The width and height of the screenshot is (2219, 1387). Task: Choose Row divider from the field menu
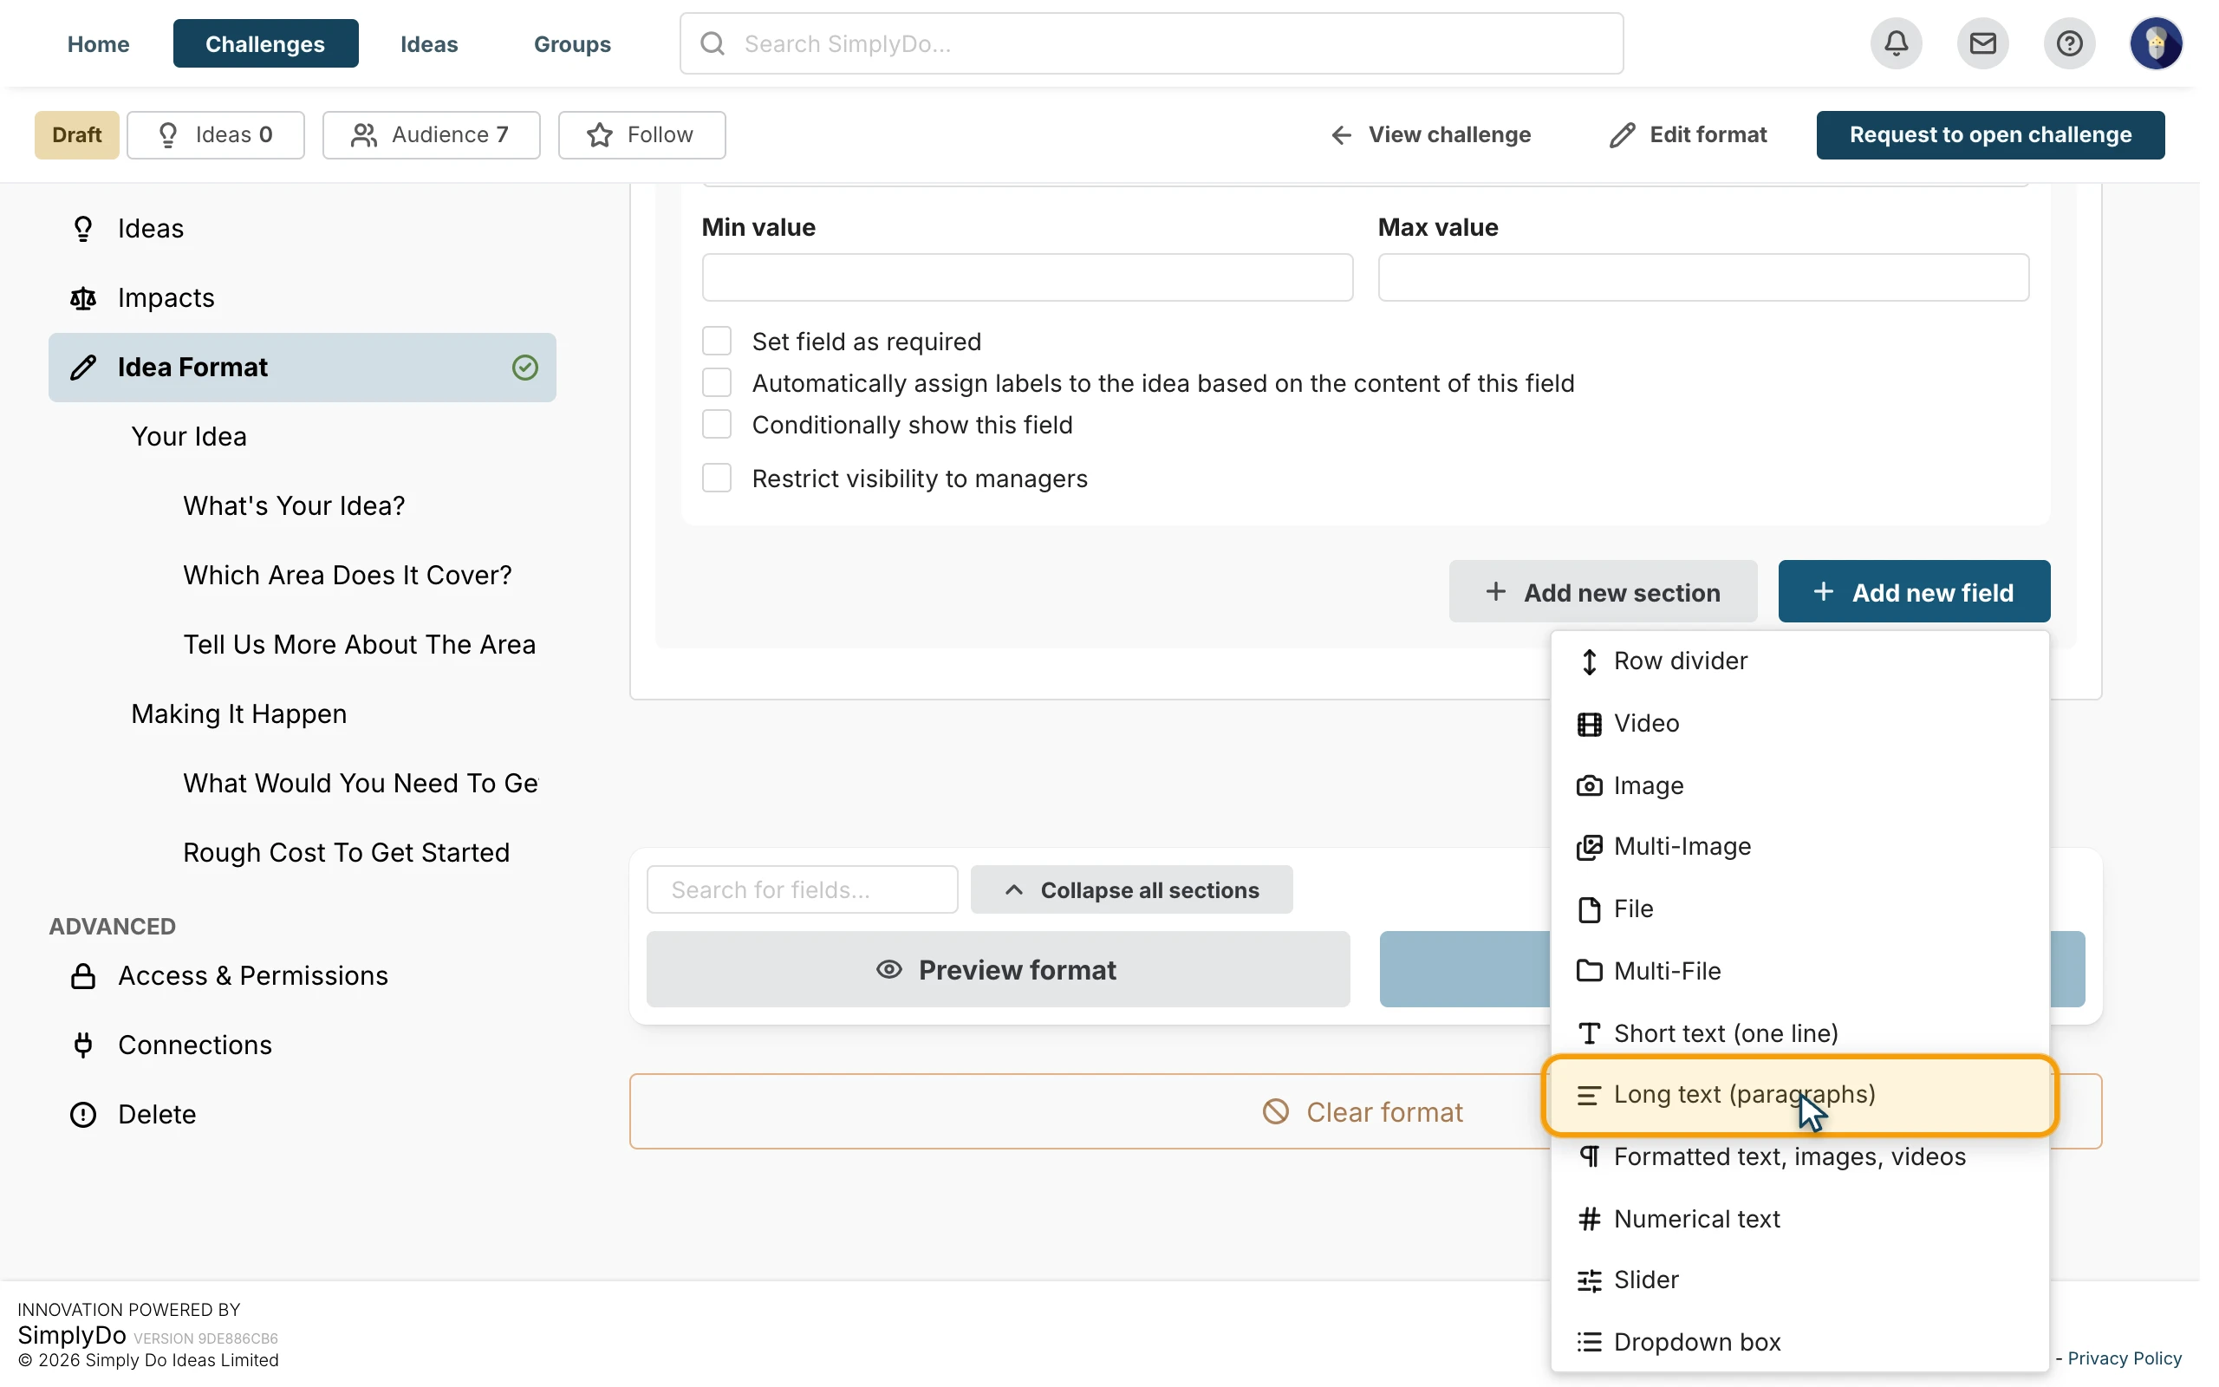[x=1799, y=661]
